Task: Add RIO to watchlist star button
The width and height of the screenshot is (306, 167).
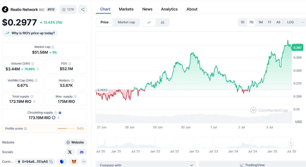Action: point(68,9)
